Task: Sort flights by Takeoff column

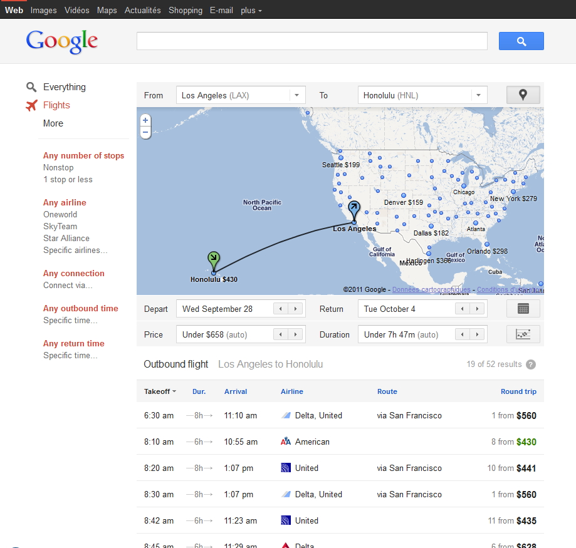Action: [x=160, y=391]
